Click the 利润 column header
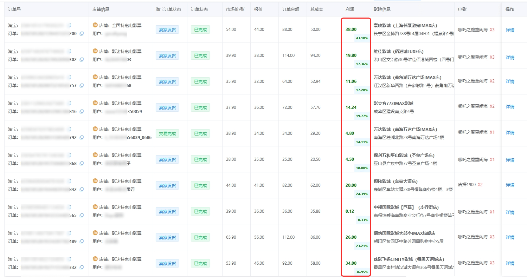Screen dimensions: 527x277 [350, 9]
